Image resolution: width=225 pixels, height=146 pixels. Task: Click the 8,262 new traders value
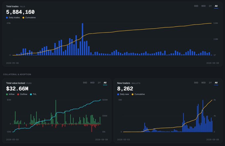(x=125, y=89)
